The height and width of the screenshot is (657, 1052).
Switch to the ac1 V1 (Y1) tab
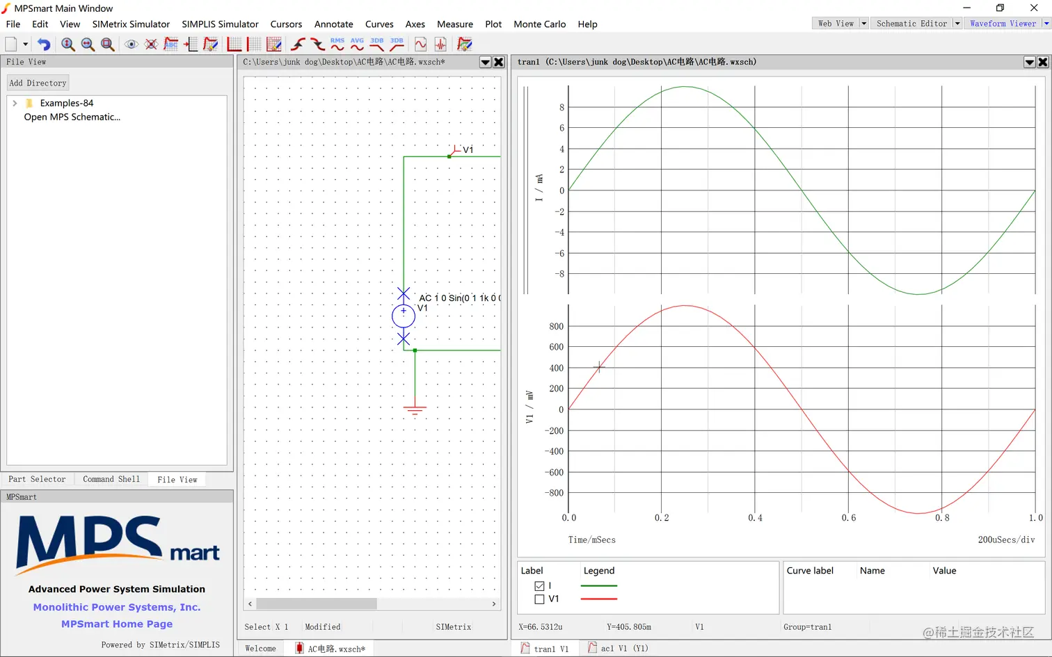(618, 649)
